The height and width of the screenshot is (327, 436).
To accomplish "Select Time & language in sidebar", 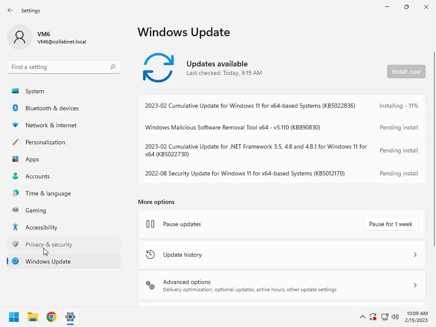I will (64, 193).
